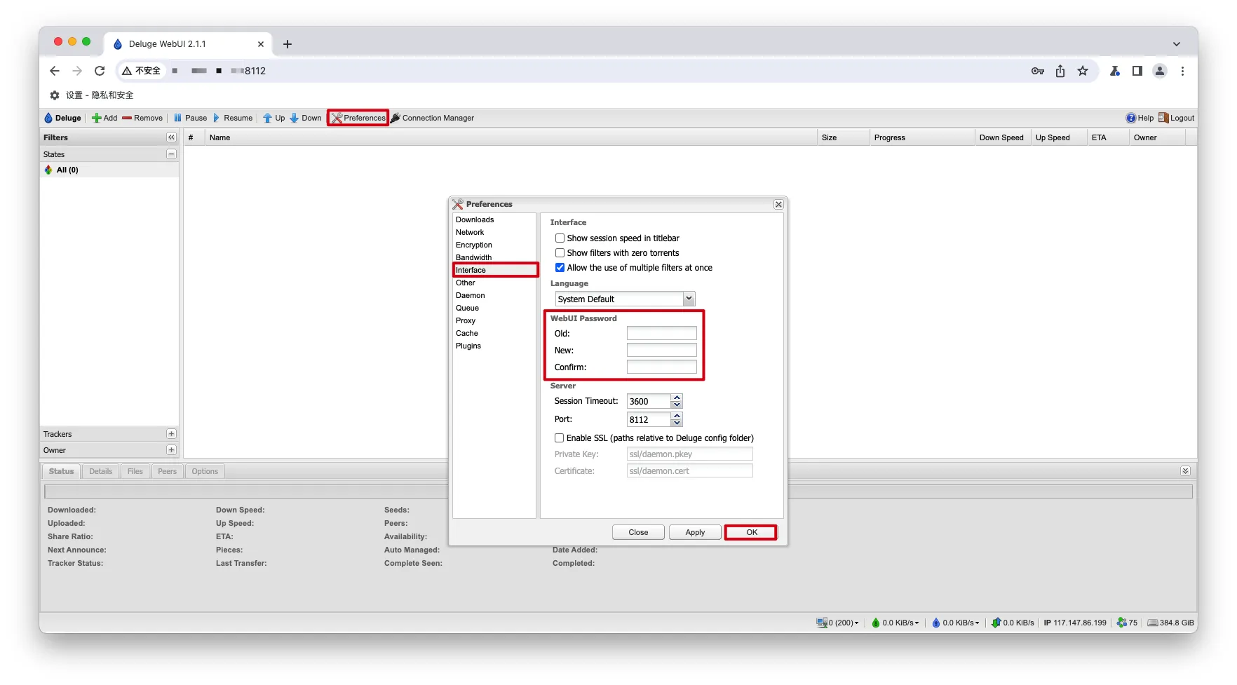The height and width of the screenshot is (685, 1237).
Task: Increase Session Timeout with up arrow
Action: tap(677, 398)
